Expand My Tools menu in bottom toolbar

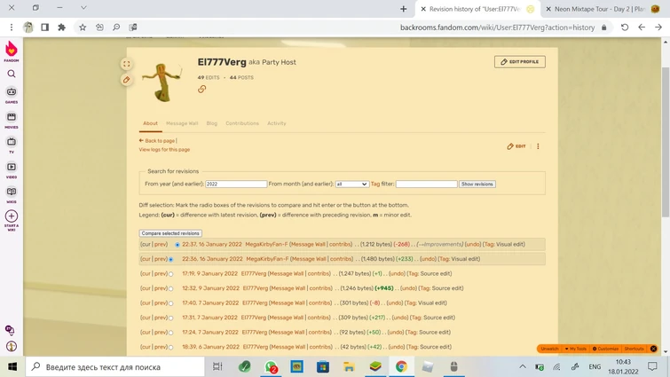pyautogui.click(x=576, y=349)
